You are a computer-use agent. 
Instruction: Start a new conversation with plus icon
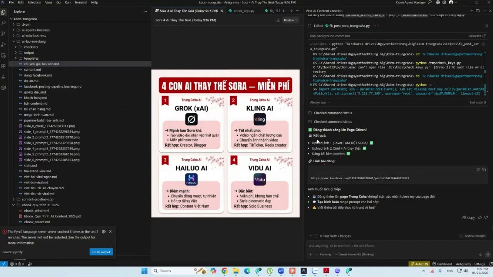pos(472,11)
